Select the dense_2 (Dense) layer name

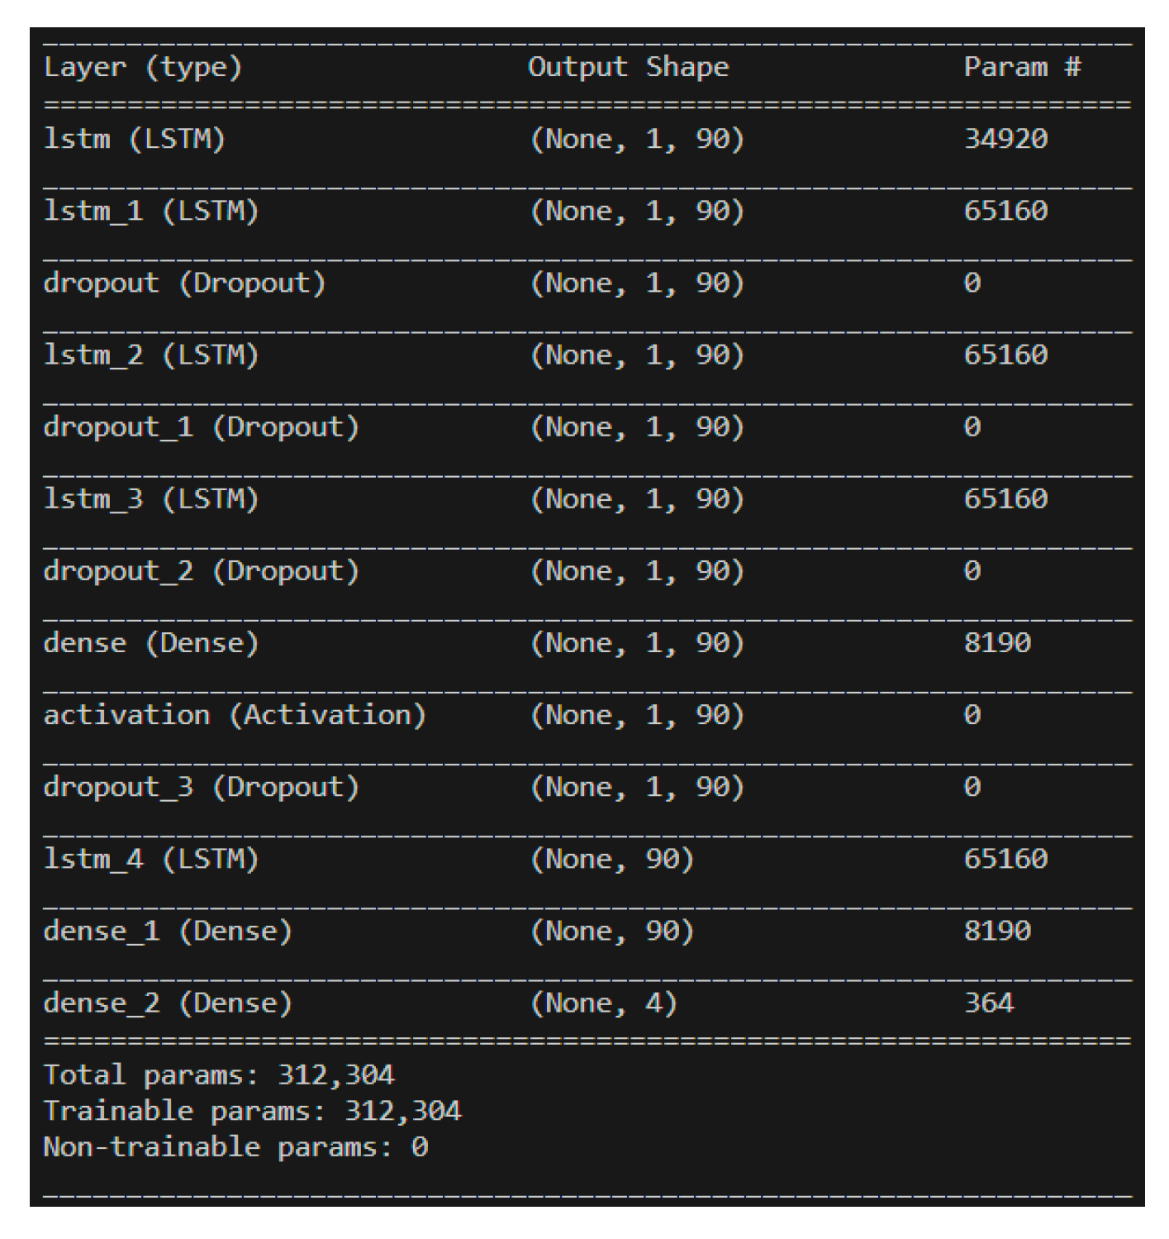click(x=168, y=1003)
